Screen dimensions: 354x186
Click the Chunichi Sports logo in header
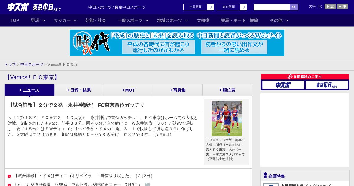(x=18, y=7)
